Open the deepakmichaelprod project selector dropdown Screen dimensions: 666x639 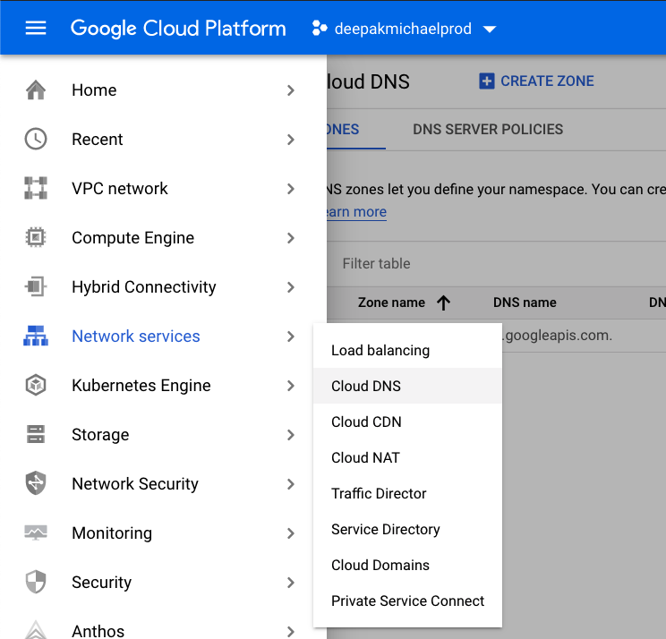tap(404, 29)
